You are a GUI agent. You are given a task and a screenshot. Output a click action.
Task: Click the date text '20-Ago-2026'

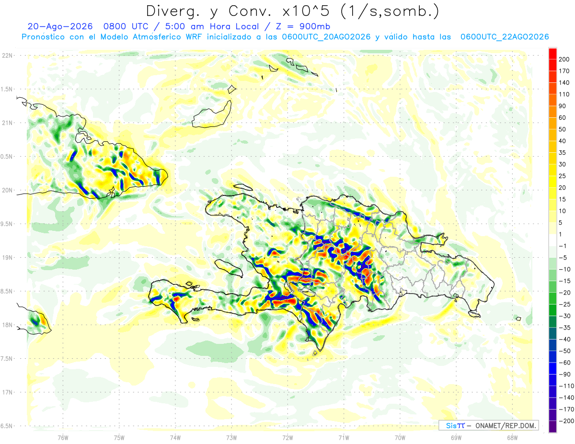[60, 26]
